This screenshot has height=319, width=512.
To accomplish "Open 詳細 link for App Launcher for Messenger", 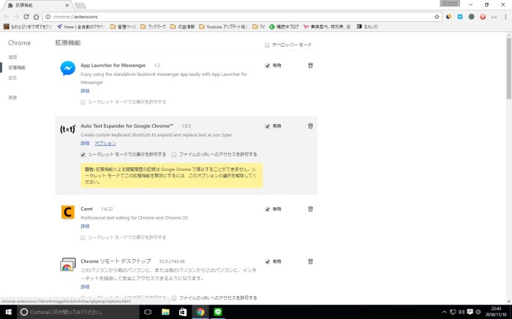I will (85, 91).
